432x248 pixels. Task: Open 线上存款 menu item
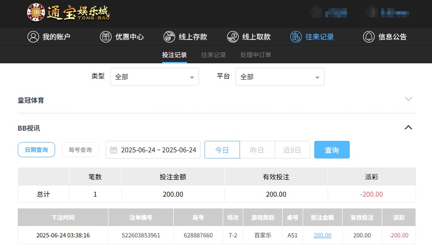click(185, 37)
